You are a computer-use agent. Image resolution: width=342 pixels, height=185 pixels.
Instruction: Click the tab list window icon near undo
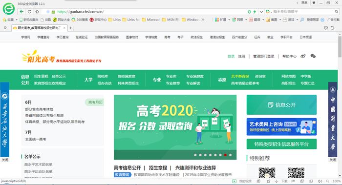pyautogui.click(x=326, y=28)
